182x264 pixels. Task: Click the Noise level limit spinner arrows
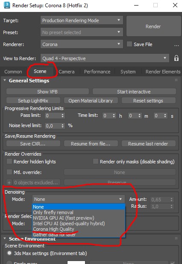pos(62,126)
